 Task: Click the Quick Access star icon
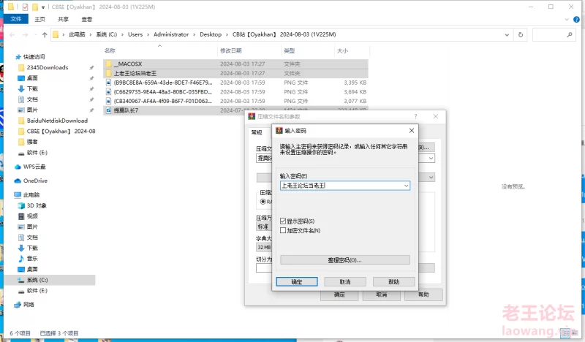(x=18, y=57)
